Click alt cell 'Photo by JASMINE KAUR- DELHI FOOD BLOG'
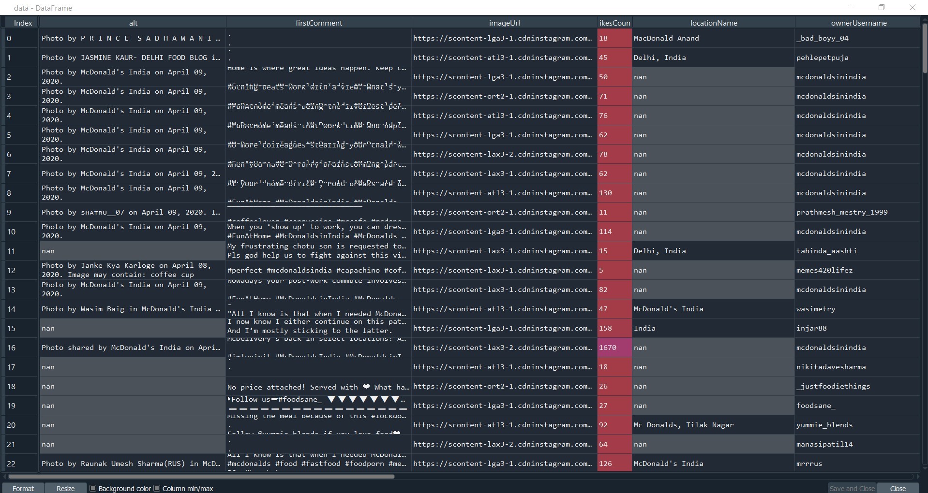This screenshot has width=928, height=493. coord(133,58)
